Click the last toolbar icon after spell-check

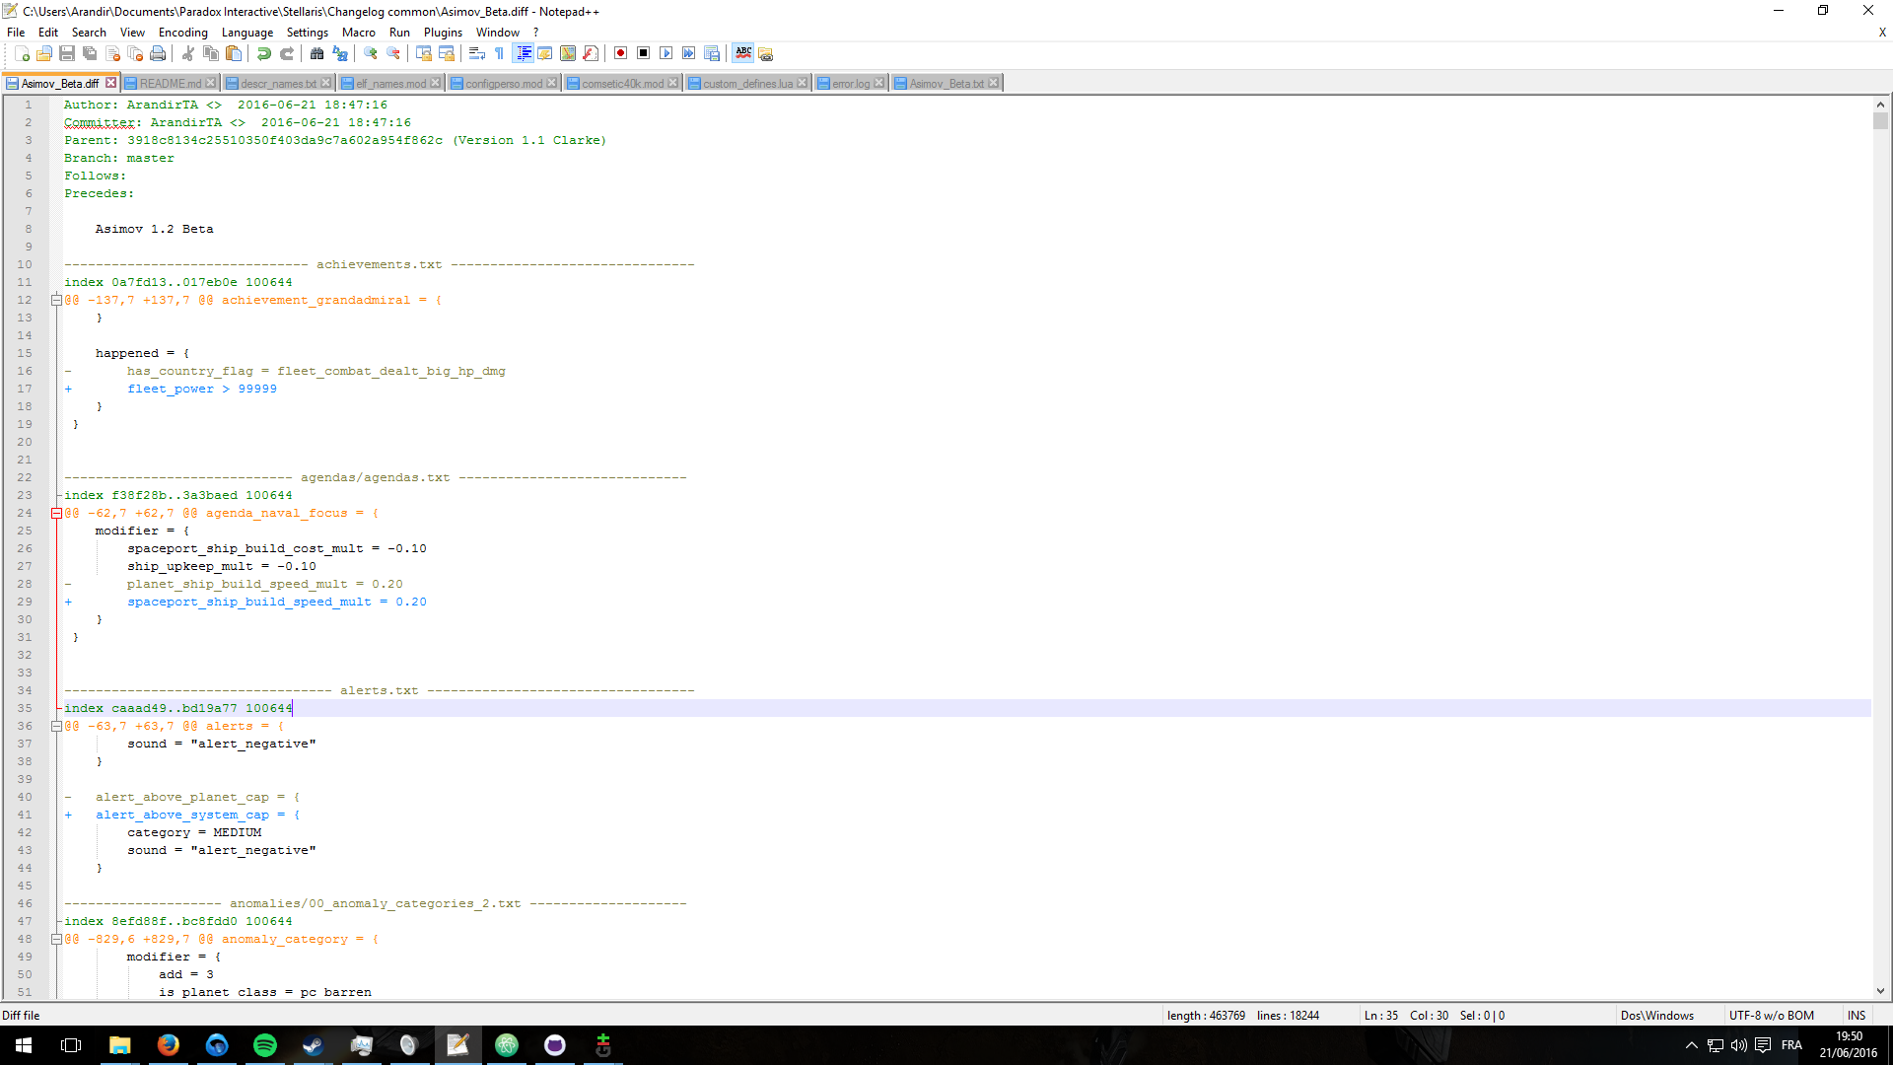[765, 53]
